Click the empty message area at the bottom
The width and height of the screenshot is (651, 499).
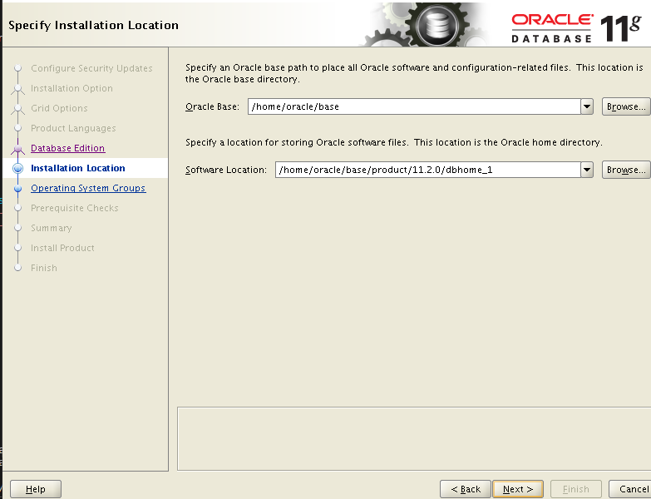pos(413,439)
